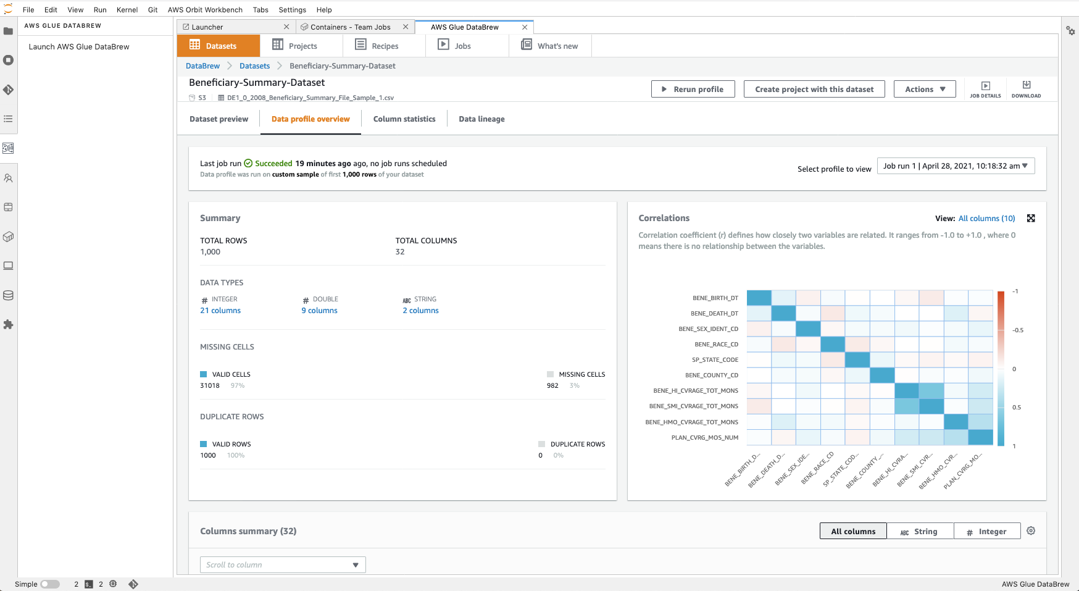Open the Settings menu
The height and width of the screenshot is (591, 1079).
[x=293, y=10]
